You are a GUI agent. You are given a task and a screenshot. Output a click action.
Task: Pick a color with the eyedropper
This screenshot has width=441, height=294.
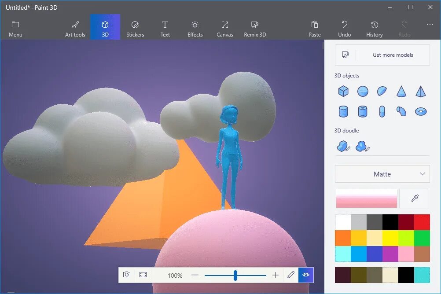(x=414, y=198)
